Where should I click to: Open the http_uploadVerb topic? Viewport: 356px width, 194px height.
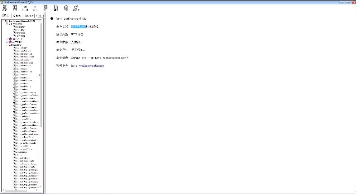coord(24,137)
